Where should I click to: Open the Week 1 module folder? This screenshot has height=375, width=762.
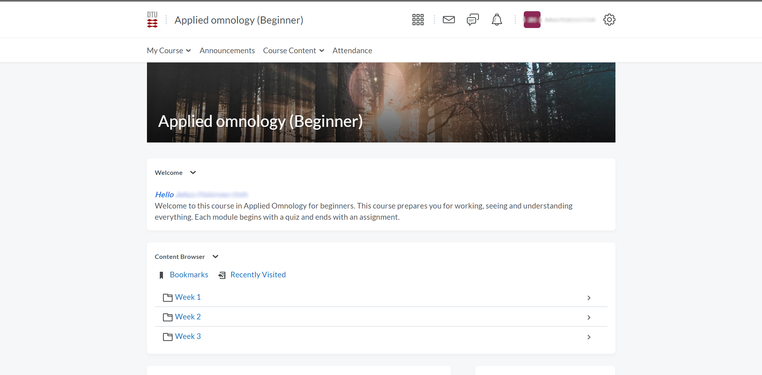click(x=187, y=297)
